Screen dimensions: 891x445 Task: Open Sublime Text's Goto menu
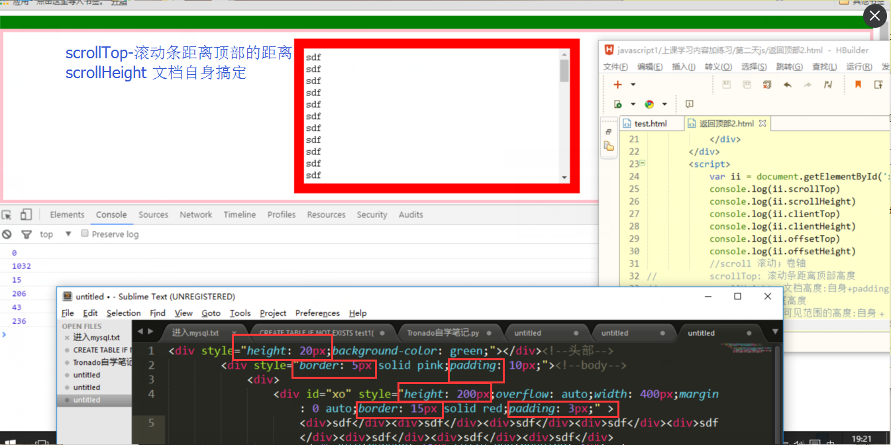click(x=211, y=313)
